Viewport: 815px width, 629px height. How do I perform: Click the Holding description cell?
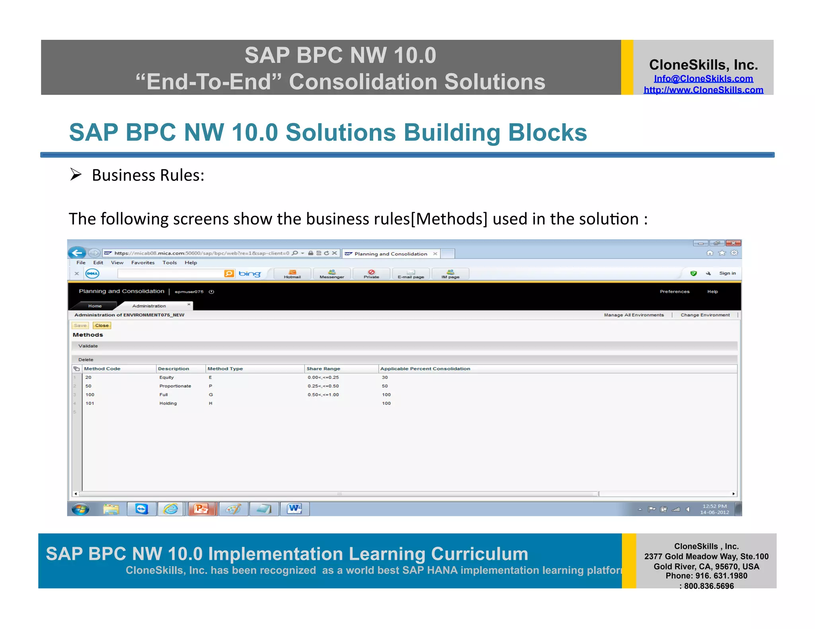pos(168,404)
